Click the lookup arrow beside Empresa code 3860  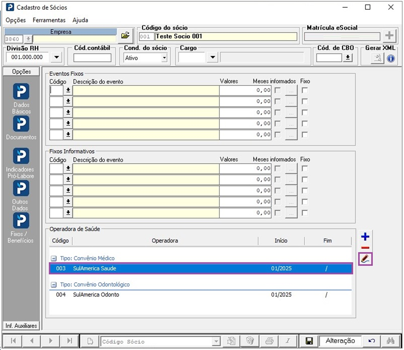pyautogui.click(x=28, y=39)
